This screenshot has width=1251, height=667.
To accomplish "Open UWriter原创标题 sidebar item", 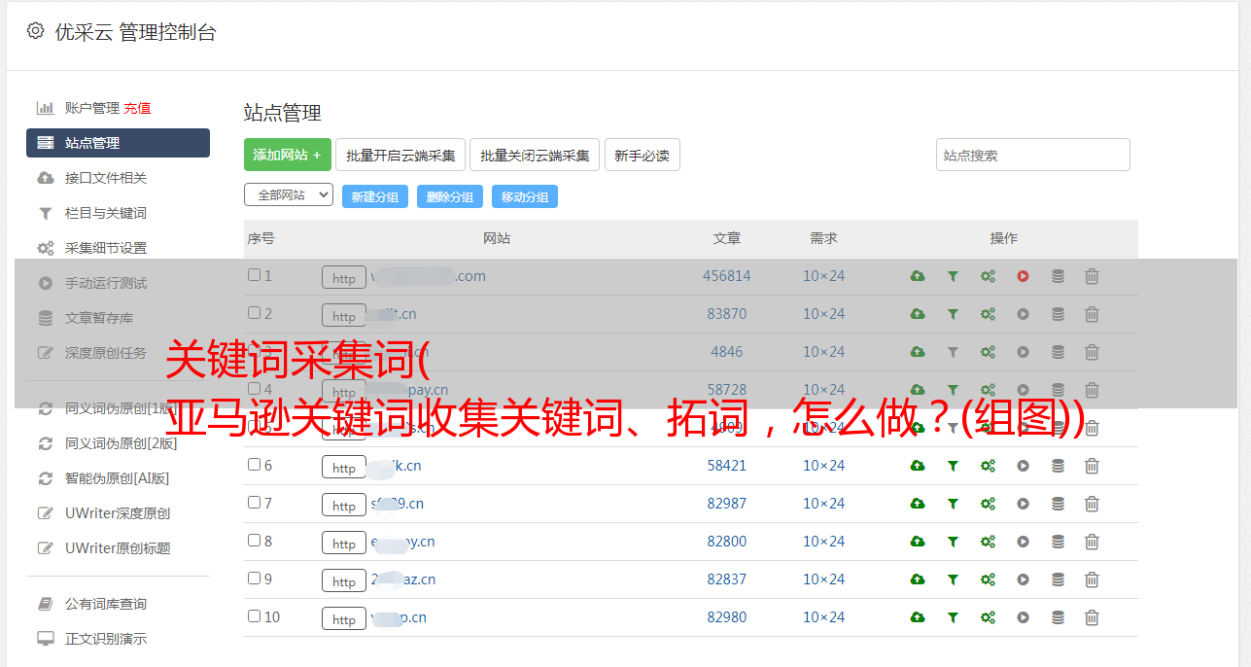I will [118, 548].
